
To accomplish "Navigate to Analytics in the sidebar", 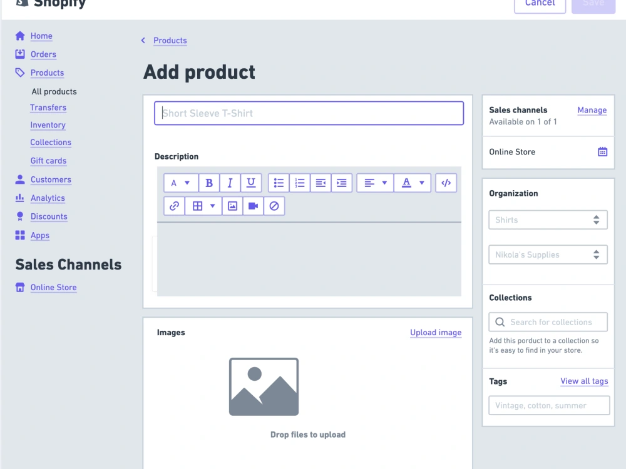I will pyautogui.click(x=48, y=198).
